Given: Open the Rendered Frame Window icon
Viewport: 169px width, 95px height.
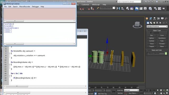Looking at the screenshot, I should point(159,8).
